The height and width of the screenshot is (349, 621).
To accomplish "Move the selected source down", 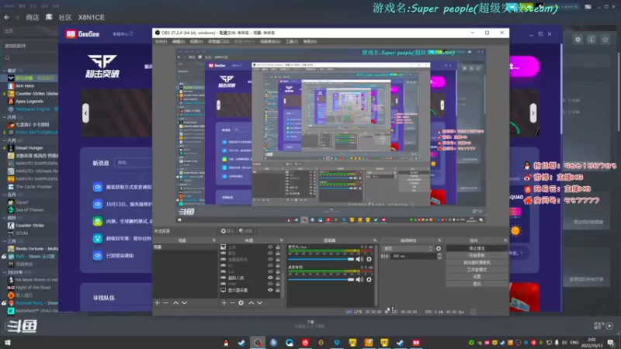I will pos(260,302).
